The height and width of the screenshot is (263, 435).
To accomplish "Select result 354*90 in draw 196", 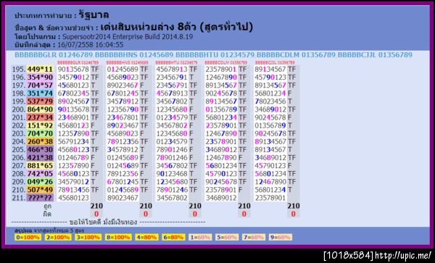I will 40,78.
